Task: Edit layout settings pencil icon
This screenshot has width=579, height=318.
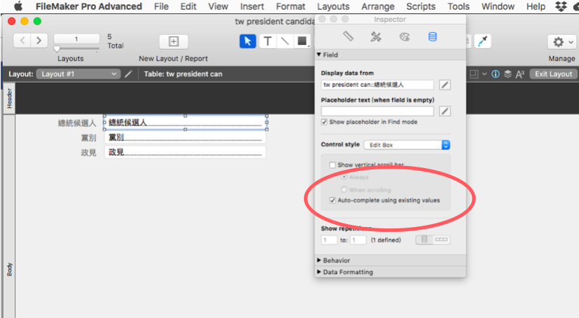Action: point(128,74)
